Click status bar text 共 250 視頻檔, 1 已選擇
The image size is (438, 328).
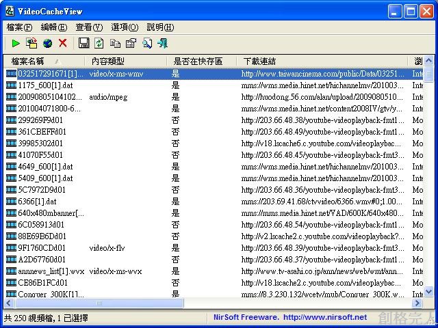coord(46,318)
